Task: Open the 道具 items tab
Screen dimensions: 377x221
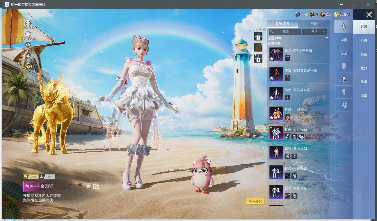Action: click(364, 96)
